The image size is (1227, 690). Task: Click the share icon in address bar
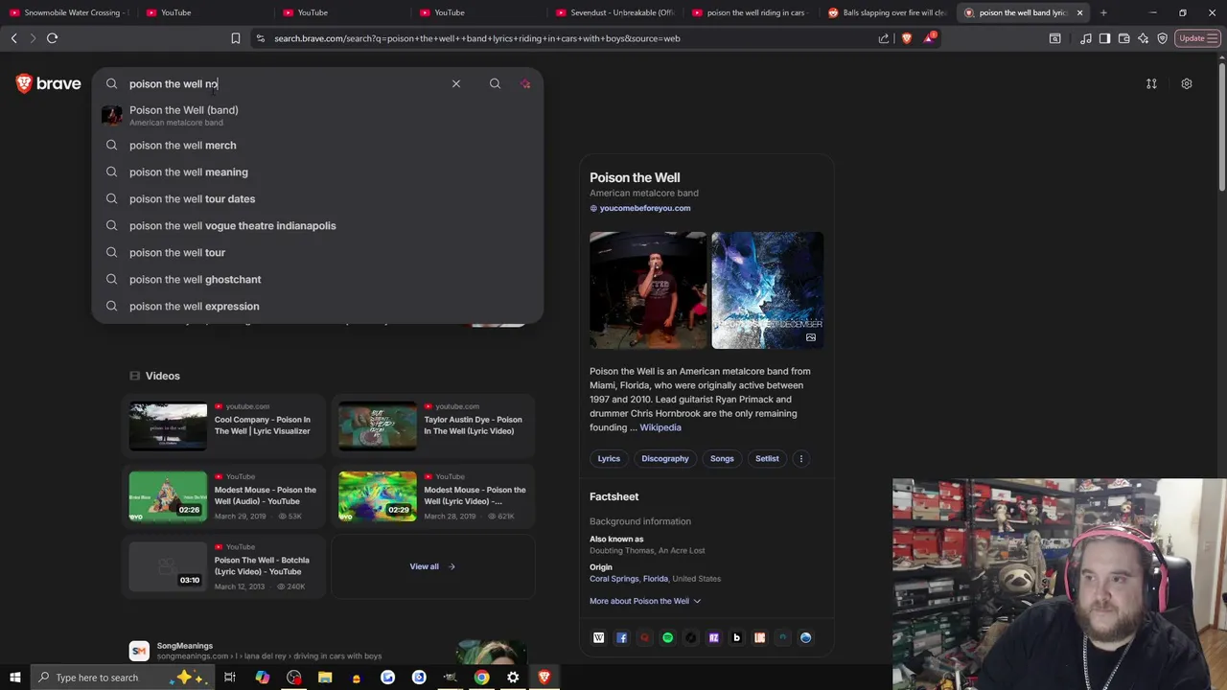click(884, 38)
